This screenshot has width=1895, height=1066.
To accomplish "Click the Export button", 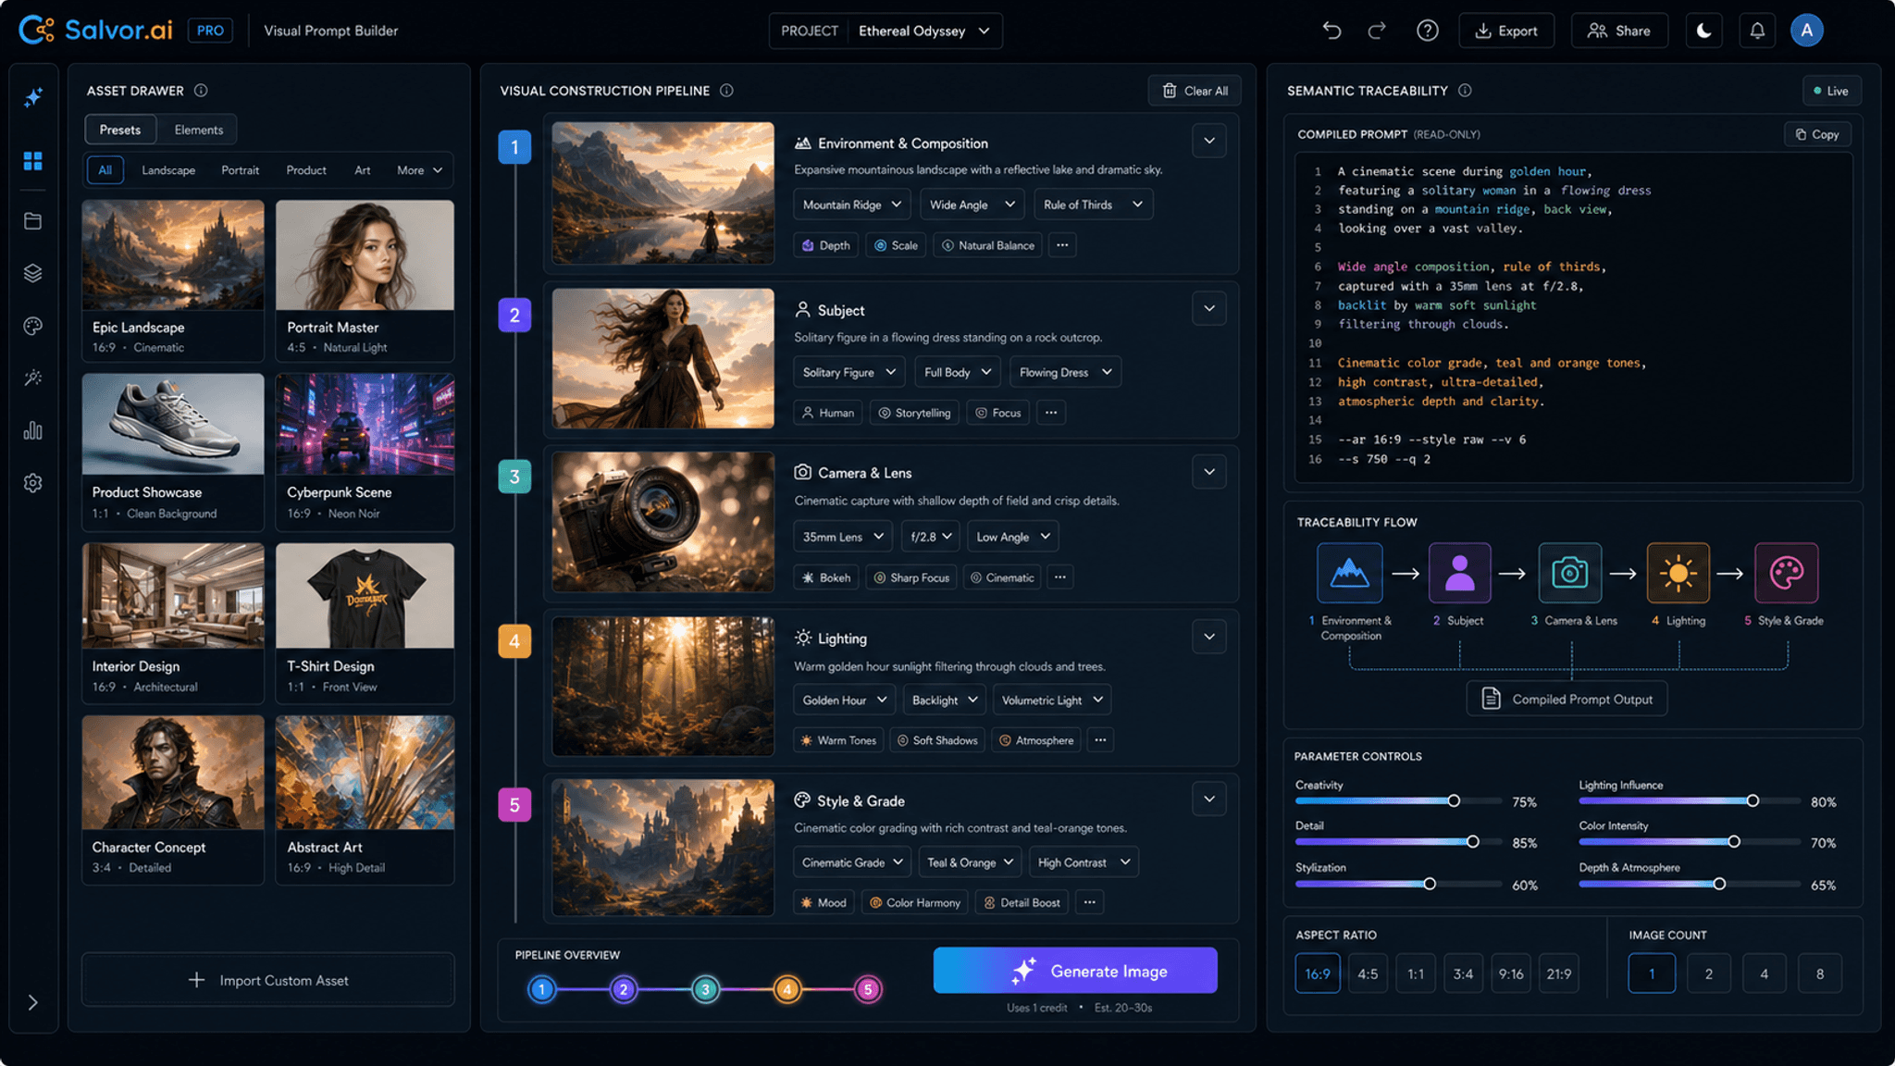I will [x=1506, y=31].
